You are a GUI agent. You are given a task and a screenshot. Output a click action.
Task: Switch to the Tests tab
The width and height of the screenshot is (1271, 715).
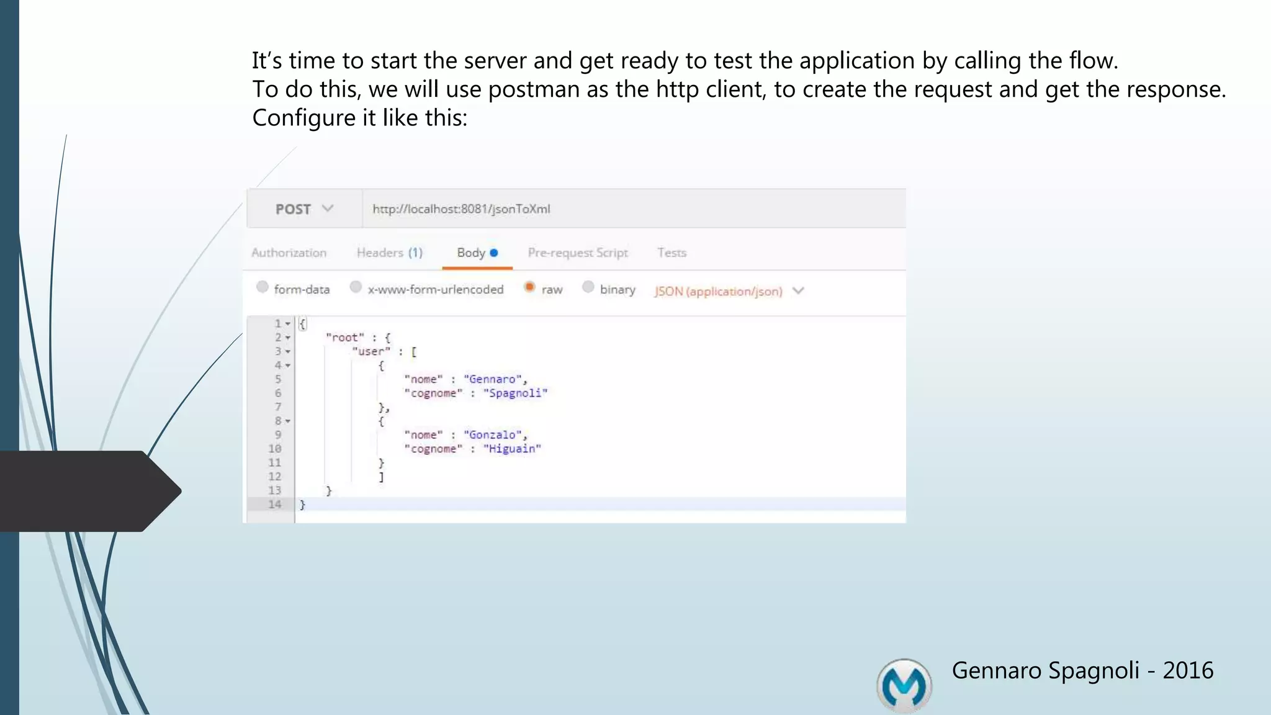coord(671,253)
